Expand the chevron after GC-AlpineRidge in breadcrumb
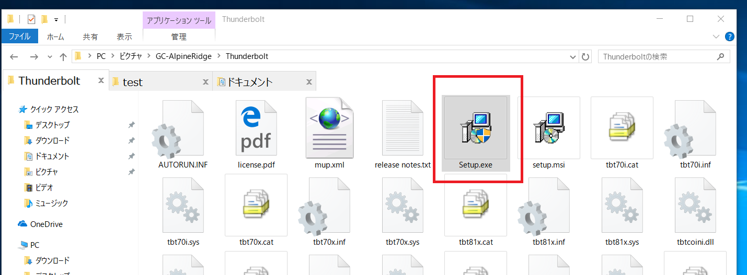Image resolution: width=747 pixels, height=275 pixels. coord(219,56)
